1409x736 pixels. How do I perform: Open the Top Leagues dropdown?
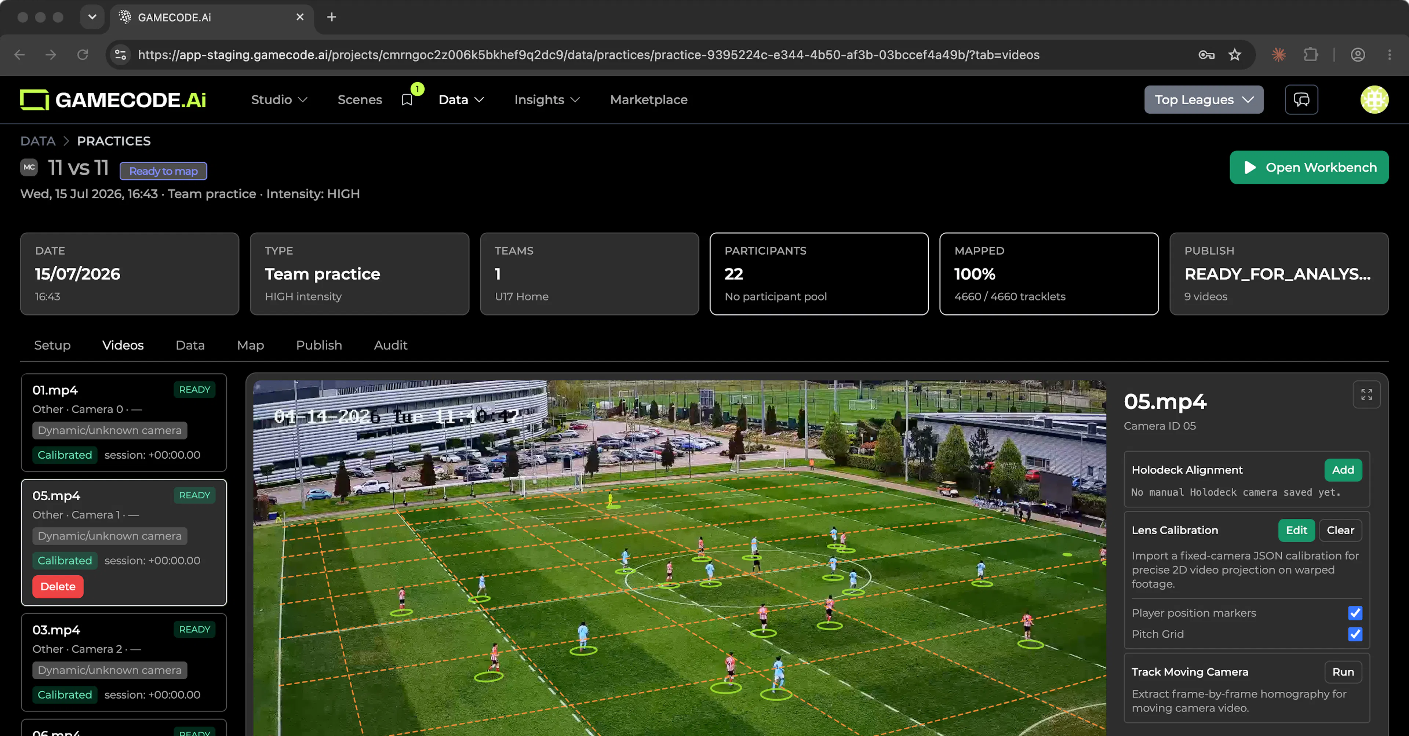tap(1204, 99)
